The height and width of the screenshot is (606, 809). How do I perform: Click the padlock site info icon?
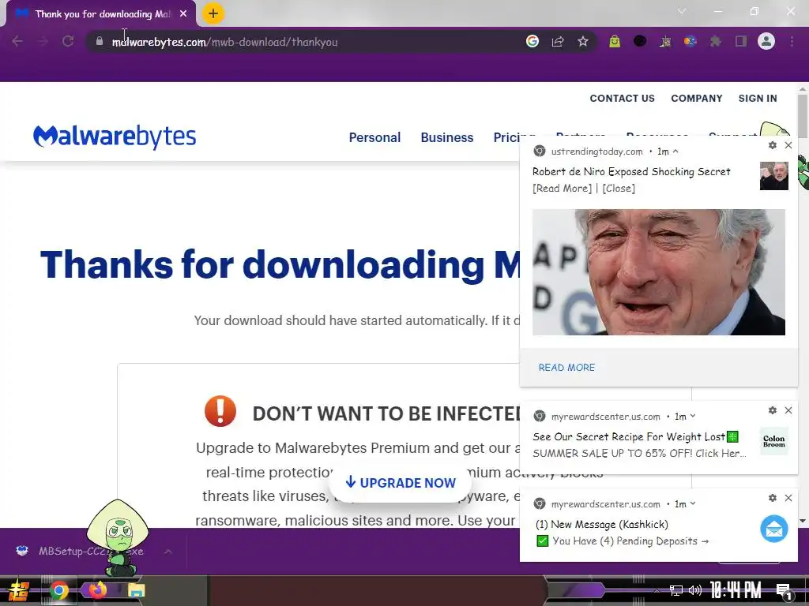coord(99,41)
